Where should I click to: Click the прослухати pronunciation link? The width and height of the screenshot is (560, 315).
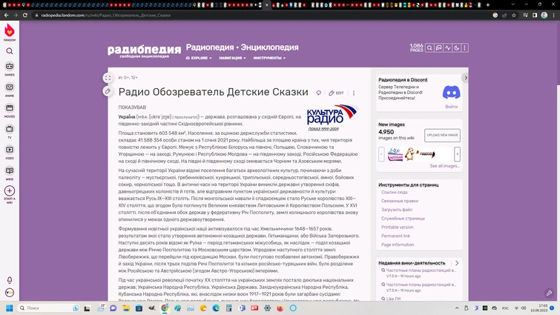coord(185,117)
